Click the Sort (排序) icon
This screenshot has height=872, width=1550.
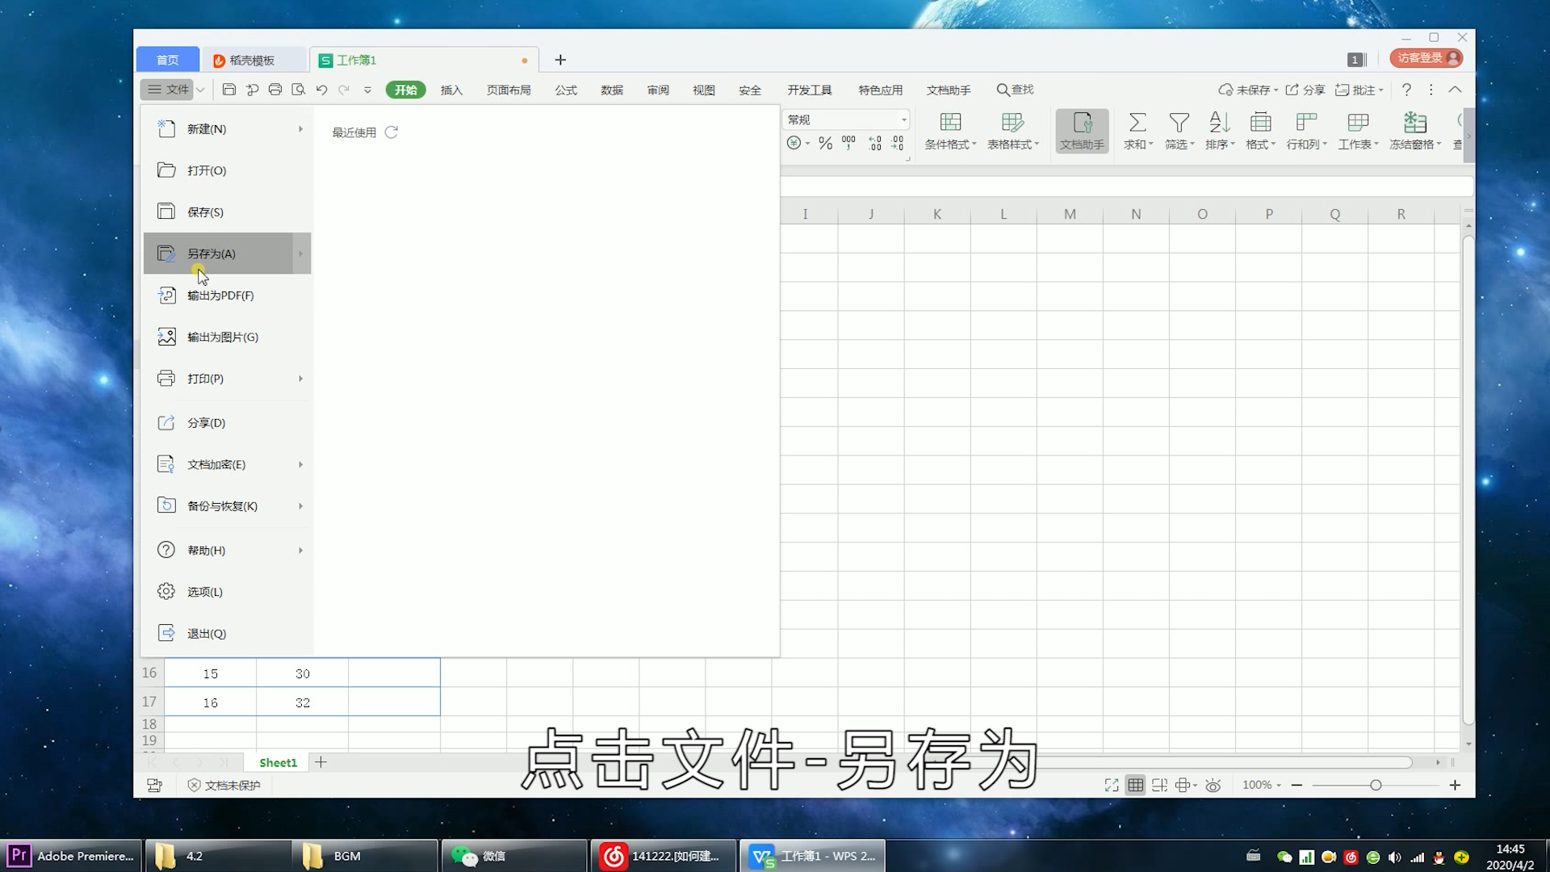[1220, 123]
